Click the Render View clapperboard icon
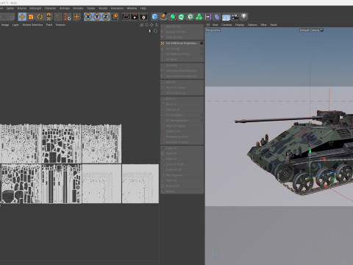This screenshot has width=353, height=265. (126, 17)
